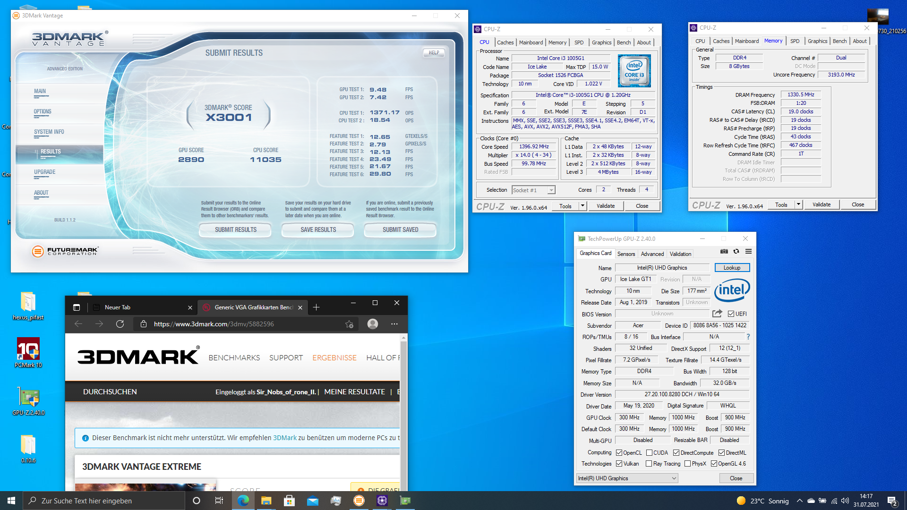Go back in Edge browser
This screenshot has height=510, width=907.
click(x=78, y=324)
